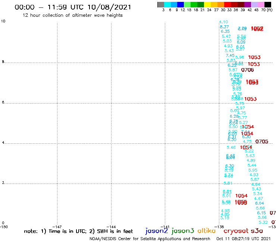Click the '5.42' wave height value
276x242 pixels.
point(226,36)
